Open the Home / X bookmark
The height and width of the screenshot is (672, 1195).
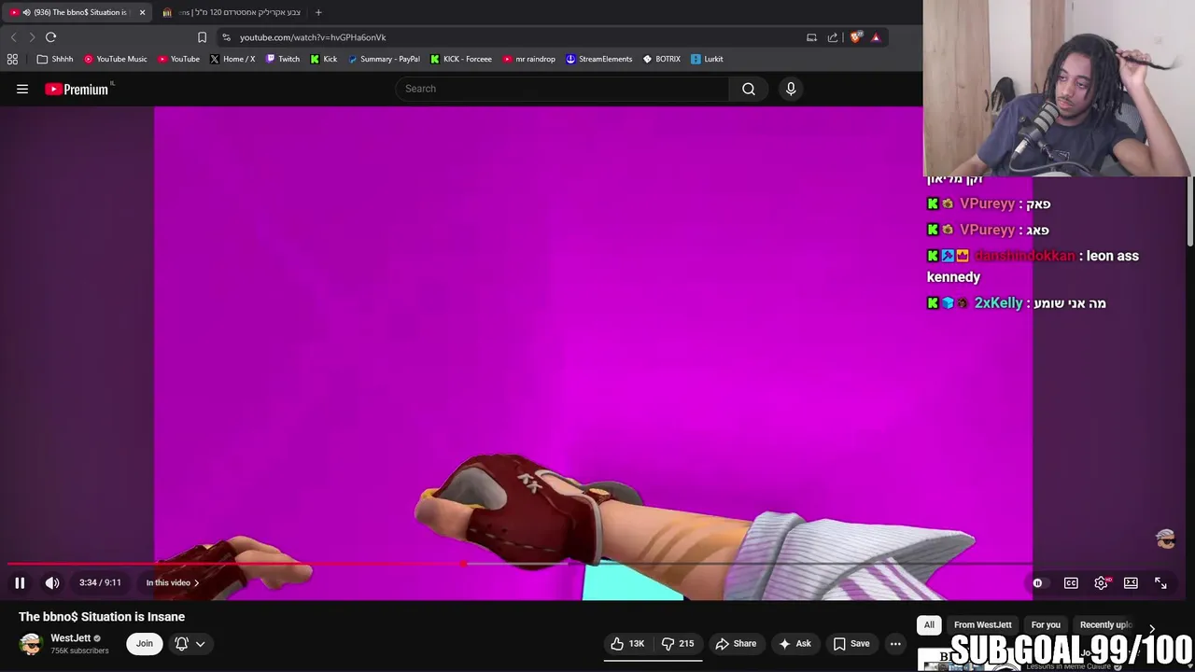(232, 59)
